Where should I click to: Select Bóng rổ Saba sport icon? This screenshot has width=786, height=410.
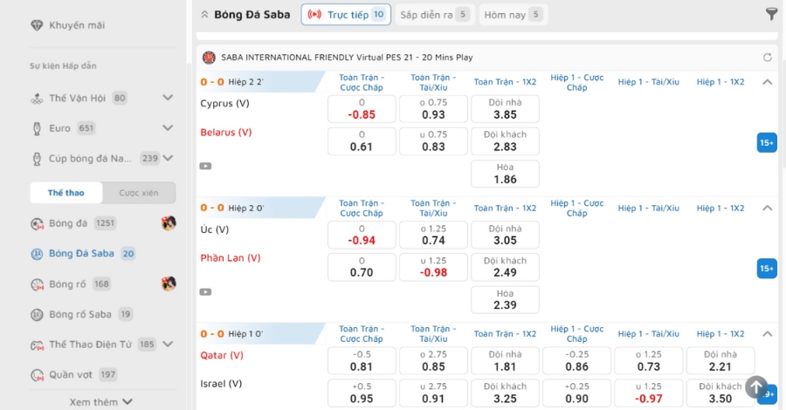coord(37,314)
